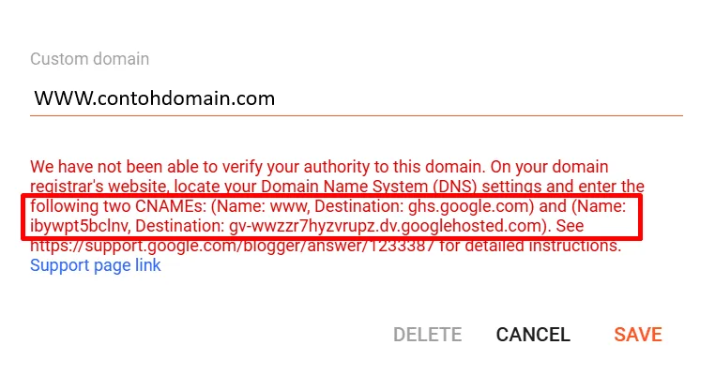
Task: Click the support.google.com/blogger/answer URL text
Action: (x=206, y=247)
